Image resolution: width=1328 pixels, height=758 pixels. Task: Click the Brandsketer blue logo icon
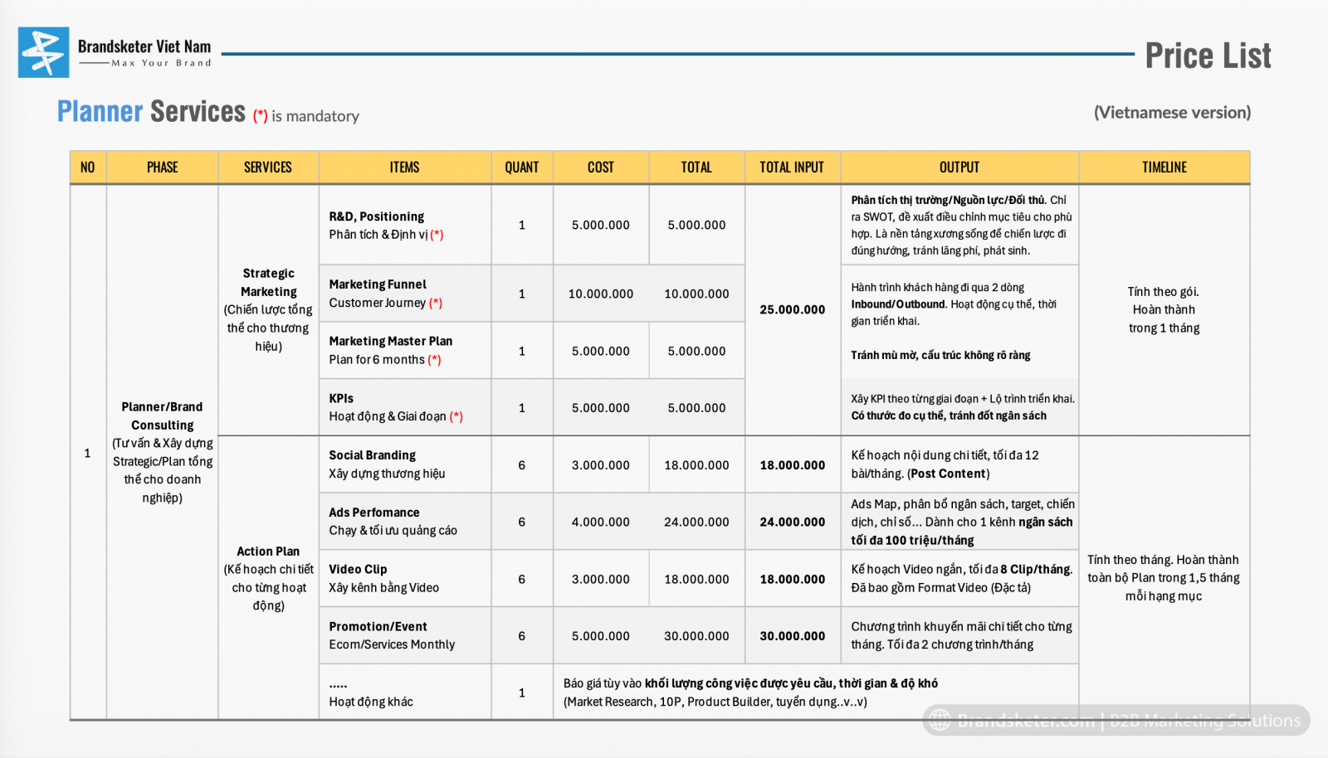[43, 52]
